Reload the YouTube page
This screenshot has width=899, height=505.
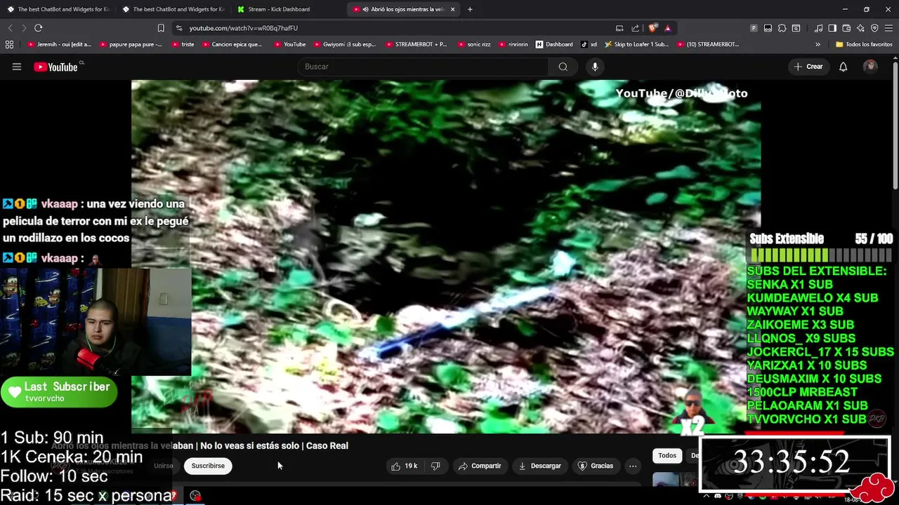pos(38,28)
